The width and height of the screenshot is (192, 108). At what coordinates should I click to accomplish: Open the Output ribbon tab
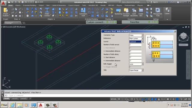click(41, 5)
